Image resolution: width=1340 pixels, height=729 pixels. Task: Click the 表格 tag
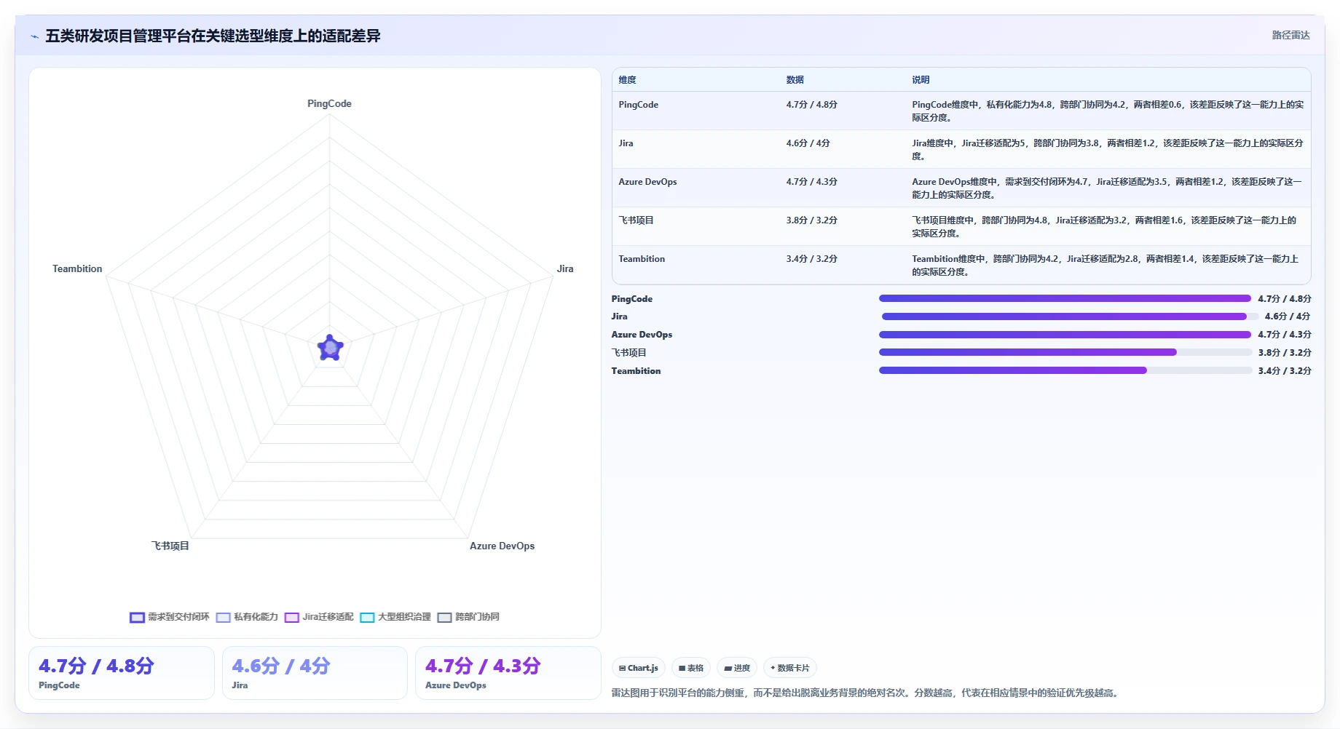click(691, 668)
